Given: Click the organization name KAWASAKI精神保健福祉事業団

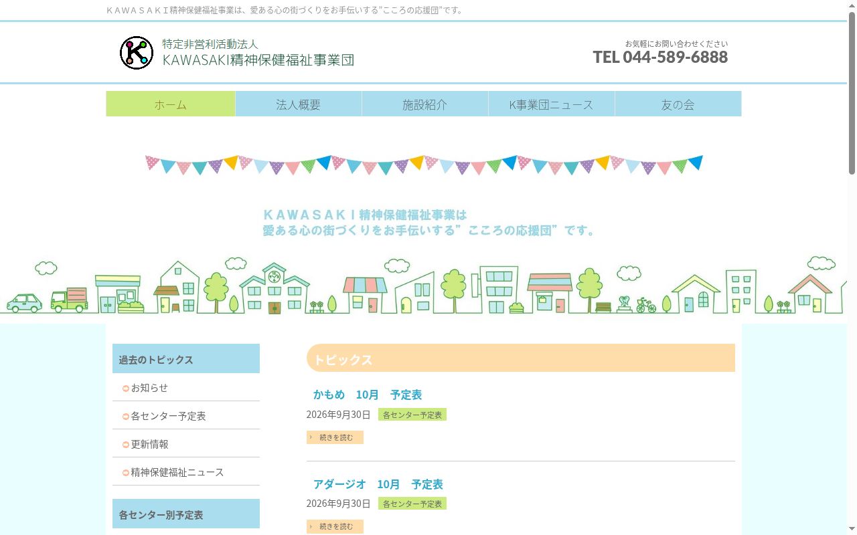Looking at the screenshot, I should [258, 60].
